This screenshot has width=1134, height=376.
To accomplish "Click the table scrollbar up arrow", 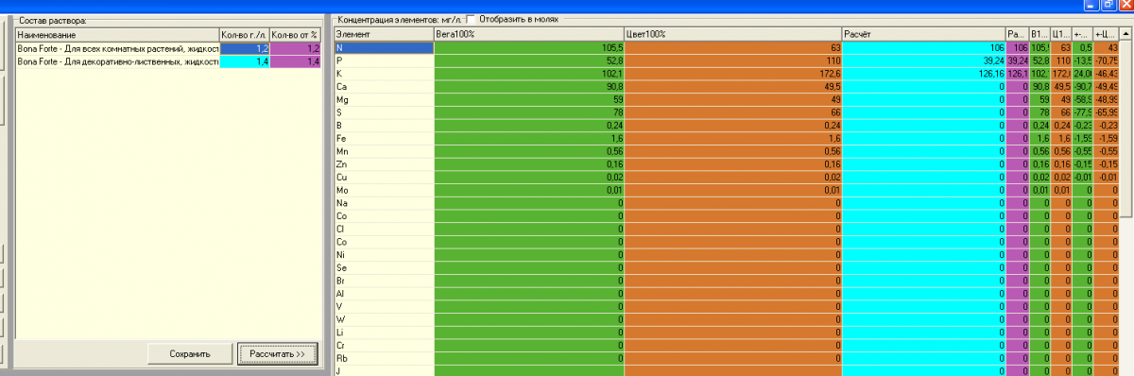I will (x=1125, y=34).
